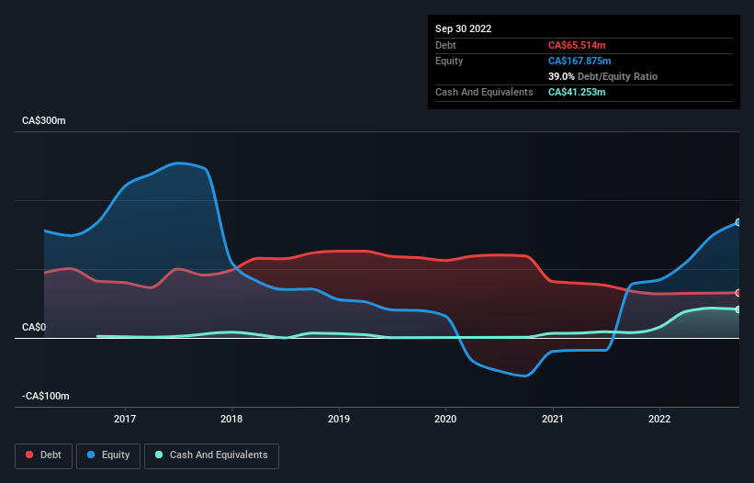Click the CA$167.875m equity value
The image size is (754, 483).
tap(580, 61)
